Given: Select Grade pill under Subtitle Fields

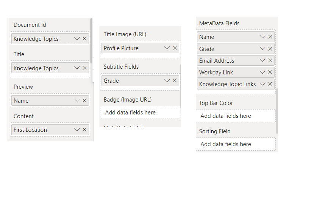Looking at the screenshot, I should [140, 81].
